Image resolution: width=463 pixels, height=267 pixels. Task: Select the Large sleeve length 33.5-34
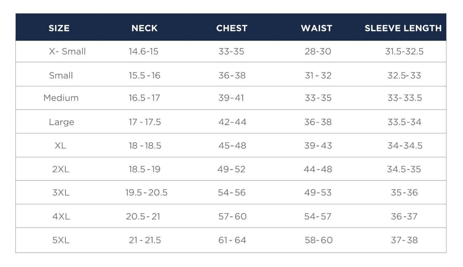click(x=404, y=122)
